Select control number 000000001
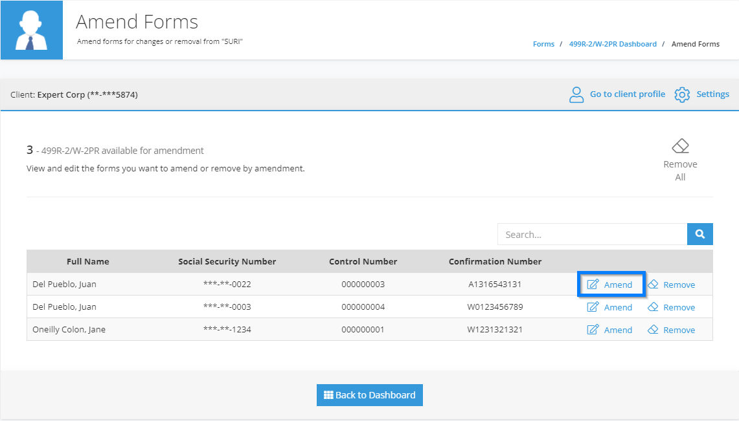Screen dimensions: 739x421 363,329
